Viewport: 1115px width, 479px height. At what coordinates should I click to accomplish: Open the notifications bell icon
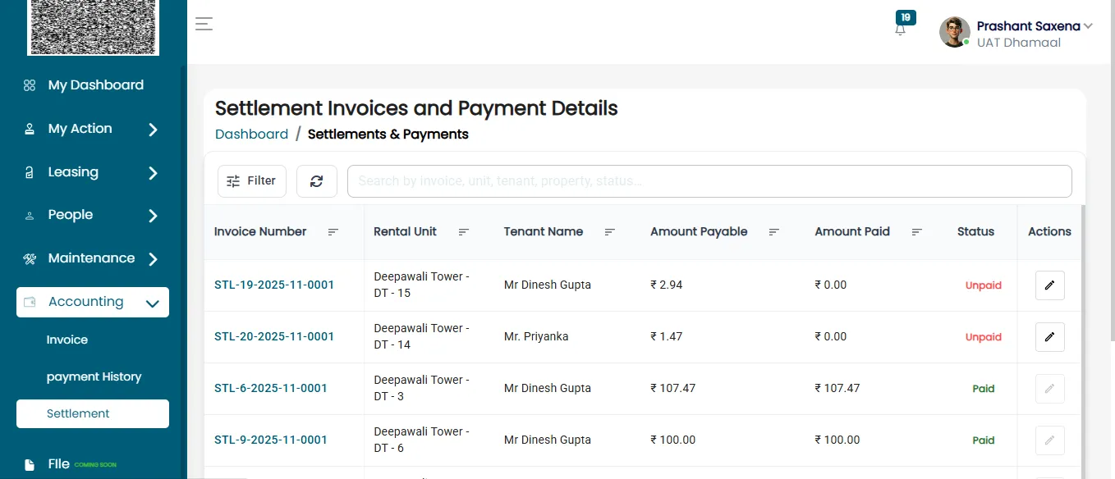(x=901, y=30)
